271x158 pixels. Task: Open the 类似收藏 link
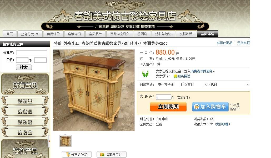coord(222,124)
